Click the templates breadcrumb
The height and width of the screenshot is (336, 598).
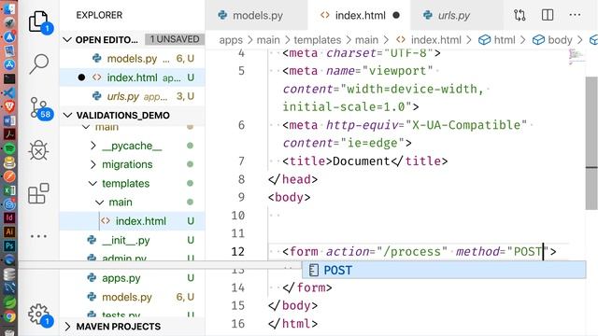tap(318, 40)
